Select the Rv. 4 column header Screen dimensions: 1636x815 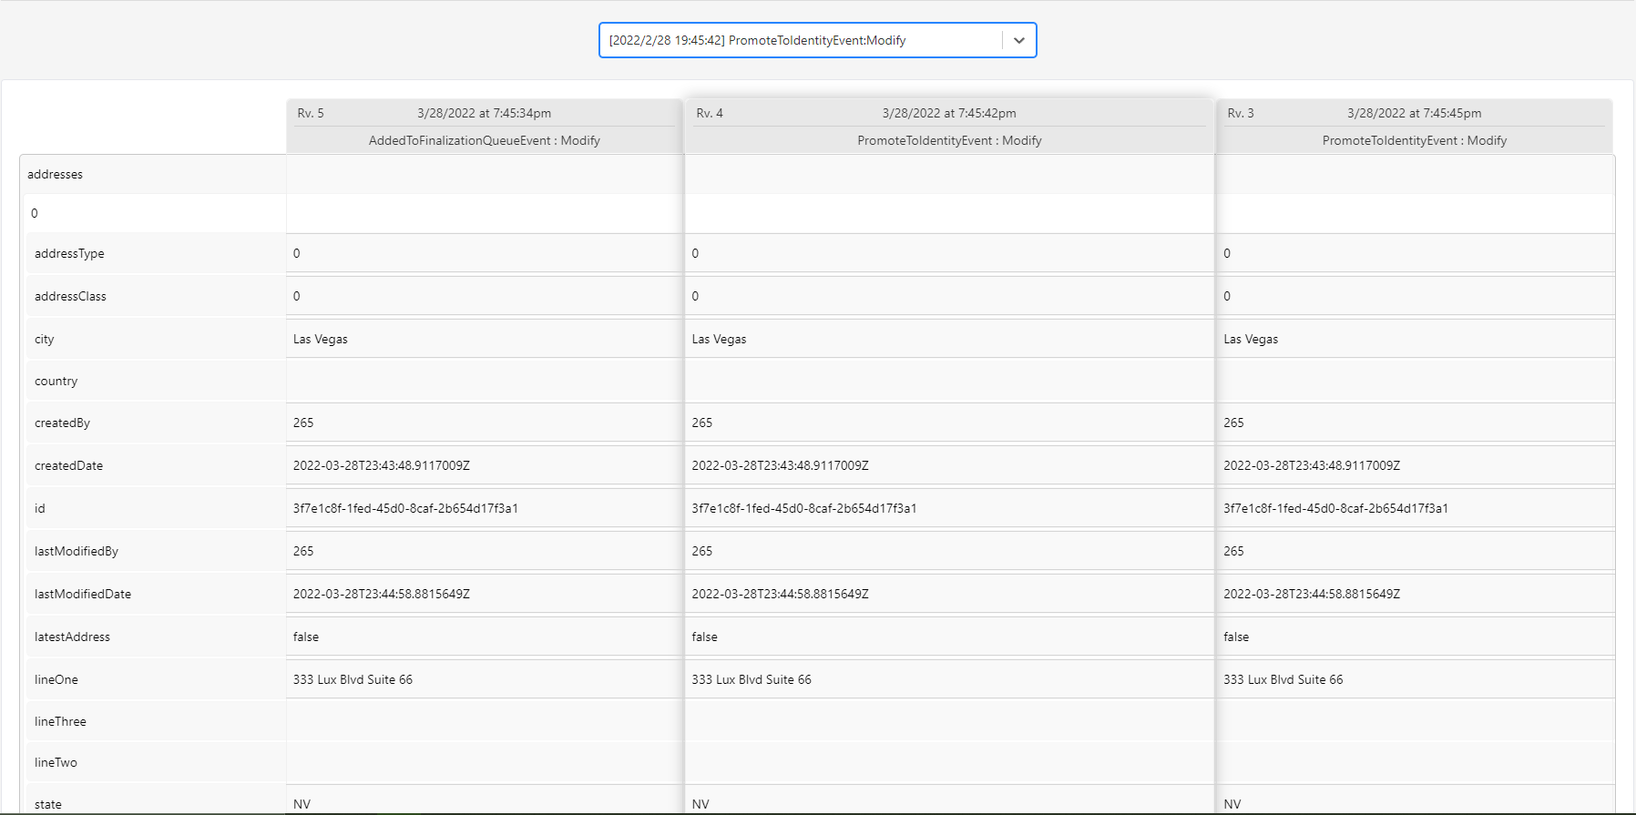click(x=710, y=113)
